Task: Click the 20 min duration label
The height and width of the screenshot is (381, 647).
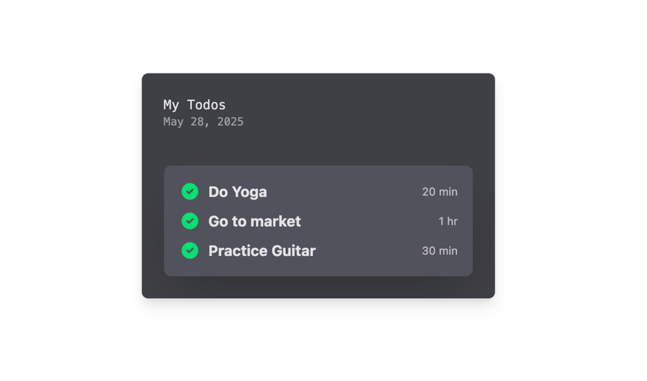Action: pyautogui.click(x=440, y=191)
